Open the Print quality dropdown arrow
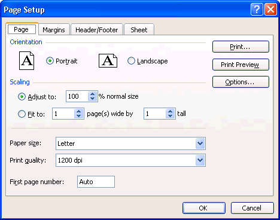Screen dimensions: 280x220 [200, 160]
